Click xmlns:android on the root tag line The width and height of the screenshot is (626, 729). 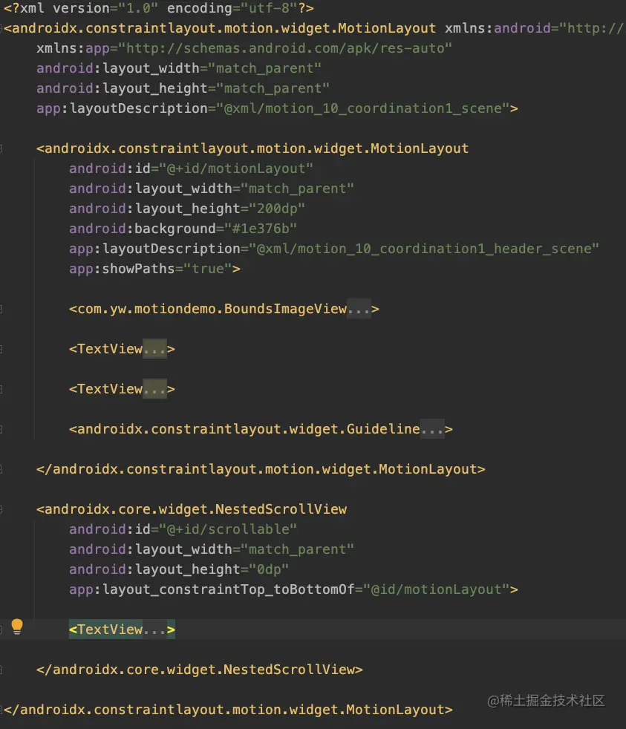click(x=498, y=28)
